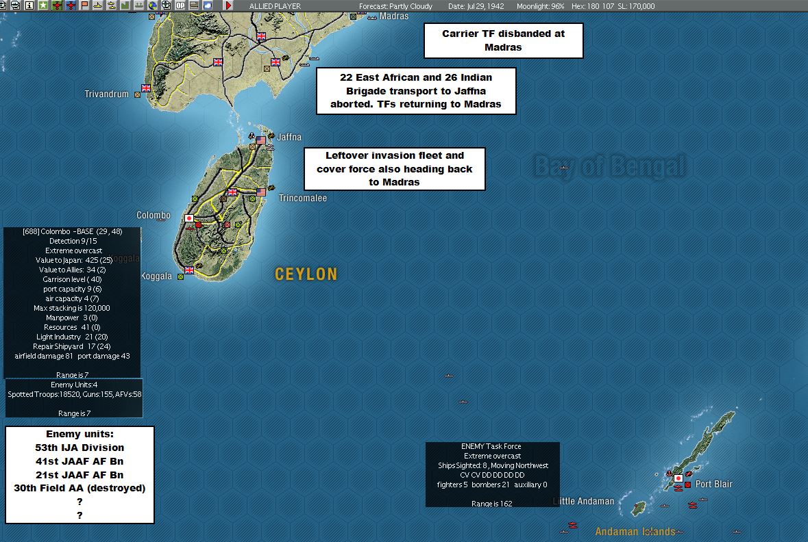The image size is (808, 542).
Task: Click red airfield icon at Port Blair
Action: pos(688,474)
